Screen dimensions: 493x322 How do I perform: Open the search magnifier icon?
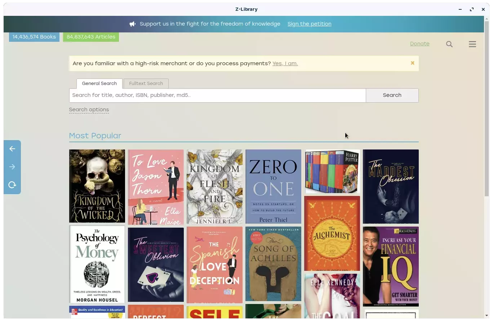[x=449, y=44]
